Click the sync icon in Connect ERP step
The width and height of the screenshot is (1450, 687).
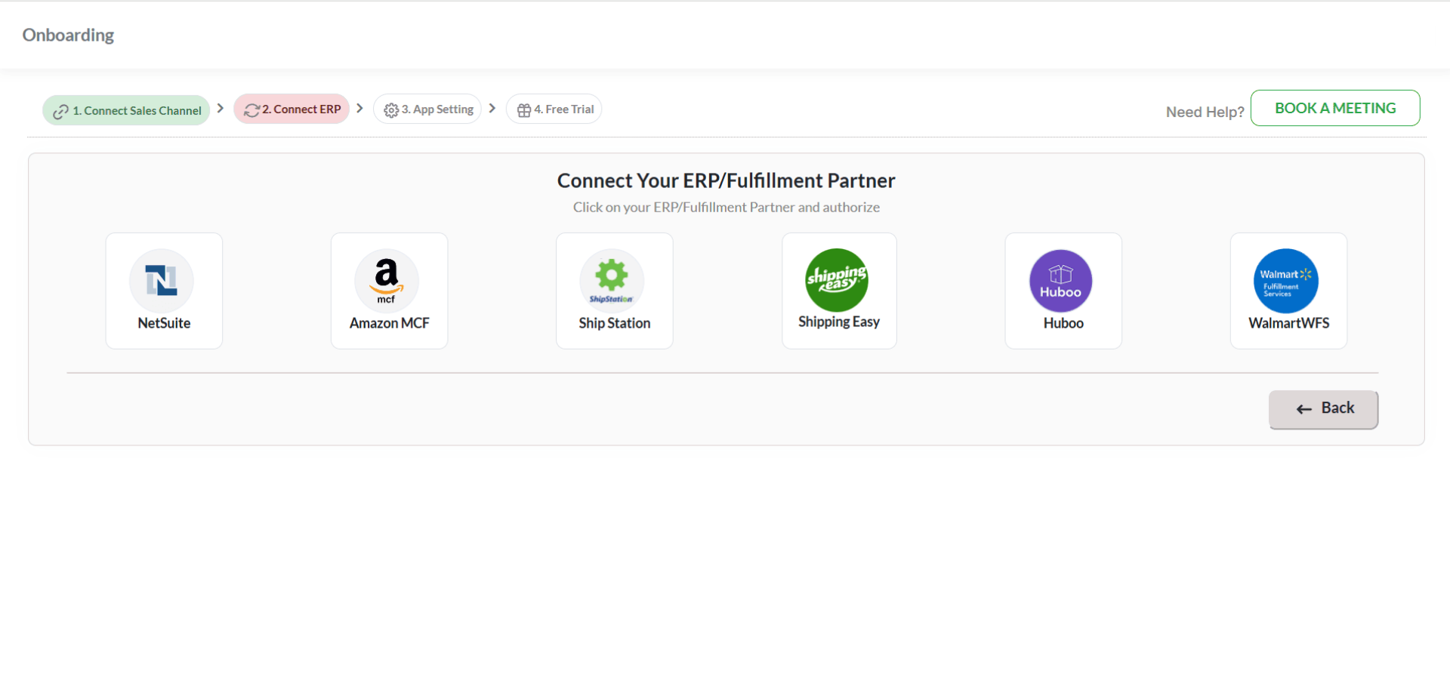[252, 110]
